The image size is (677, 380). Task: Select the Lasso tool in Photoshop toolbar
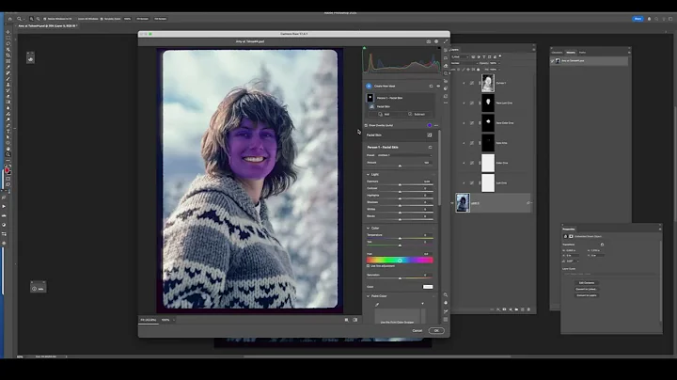point(8,43)
